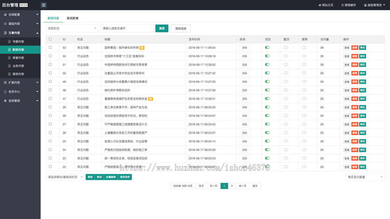Open 荣誉内容 in the sidebar
Image resolution: width=390 pixels, height=219 pixels.
[20, 58]
